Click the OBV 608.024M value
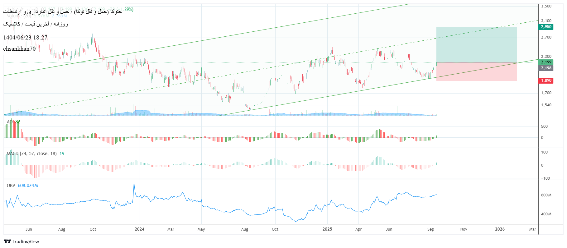 click(x=28, y=186)
